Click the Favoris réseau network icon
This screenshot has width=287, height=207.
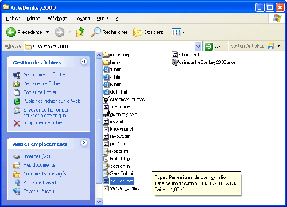click(x=17, y=191)
